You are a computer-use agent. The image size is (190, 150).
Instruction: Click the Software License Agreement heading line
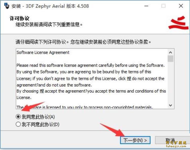coord(43,53)
